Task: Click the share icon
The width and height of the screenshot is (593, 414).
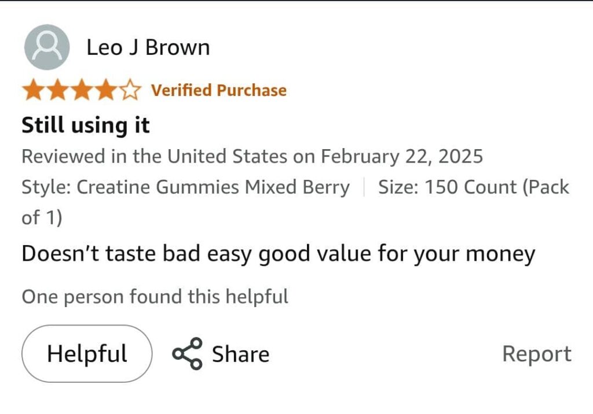Action: tap(188, 353)
